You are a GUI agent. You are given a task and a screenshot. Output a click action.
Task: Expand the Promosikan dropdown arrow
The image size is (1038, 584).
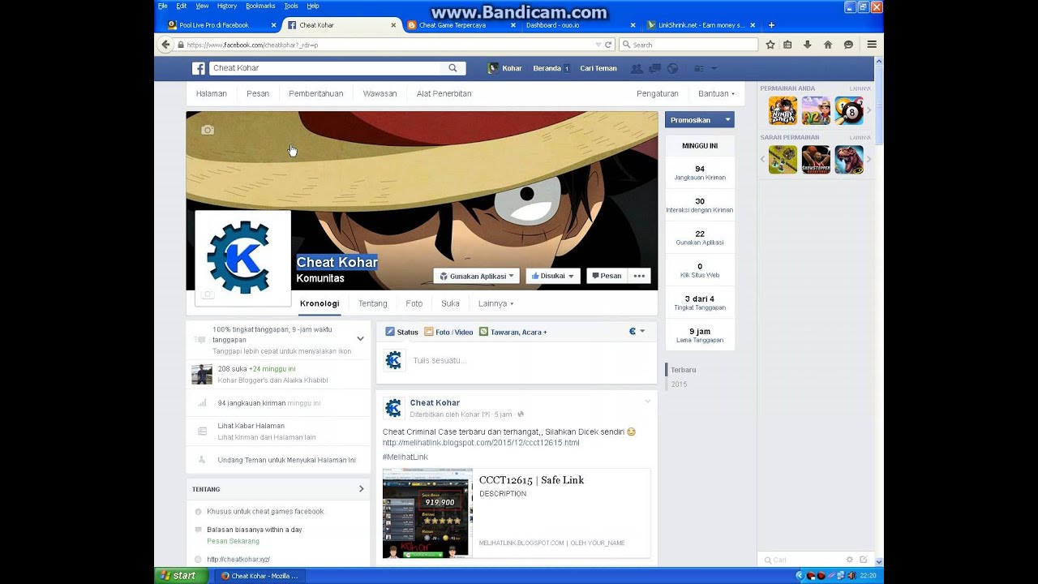click(727, 120)
